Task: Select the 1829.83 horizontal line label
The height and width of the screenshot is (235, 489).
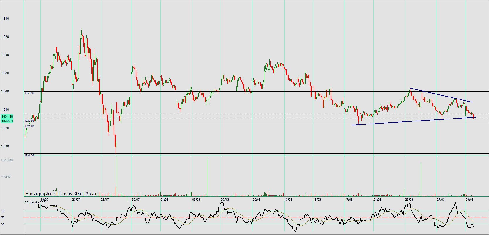Action: pos(29,121)
